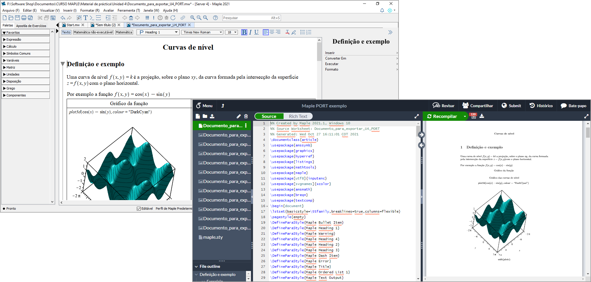Select center text alignment
Viewport: 591px width, 282px height.
coord(272,32)
